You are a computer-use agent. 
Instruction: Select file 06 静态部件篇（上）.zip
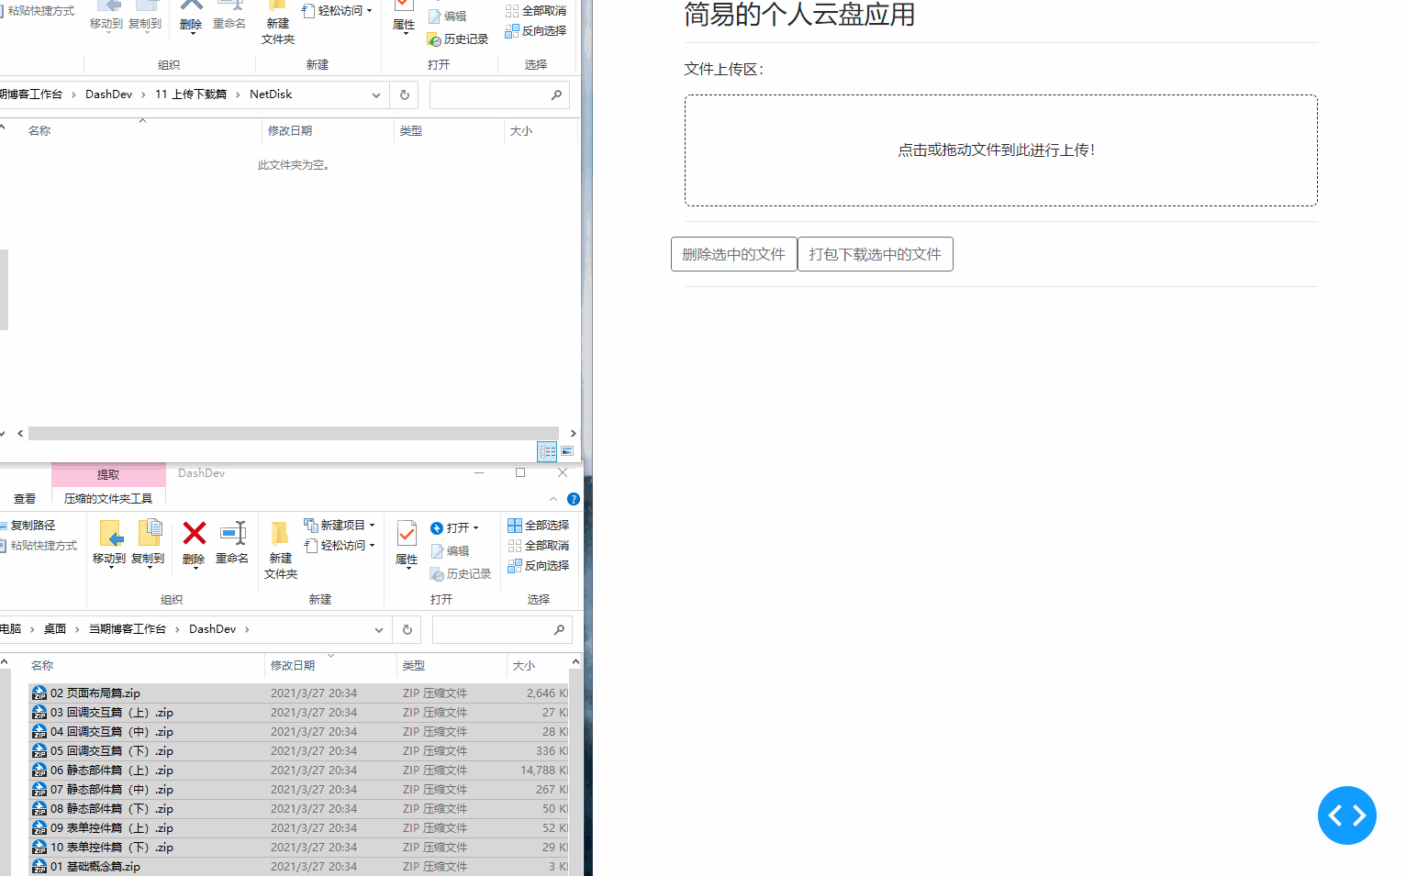pyautogui.click(x=298, y=771)
